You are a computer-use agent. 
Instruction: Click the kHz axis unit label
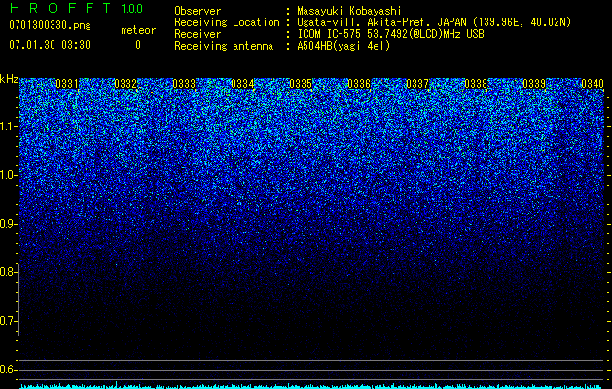pyautogui.click(x=9, y=79)
